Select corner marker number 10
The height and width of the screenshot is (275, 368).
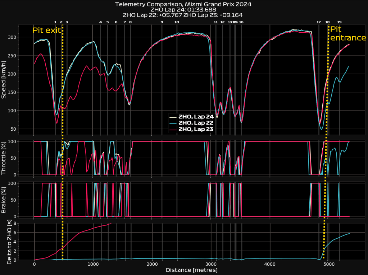[177, 22]
